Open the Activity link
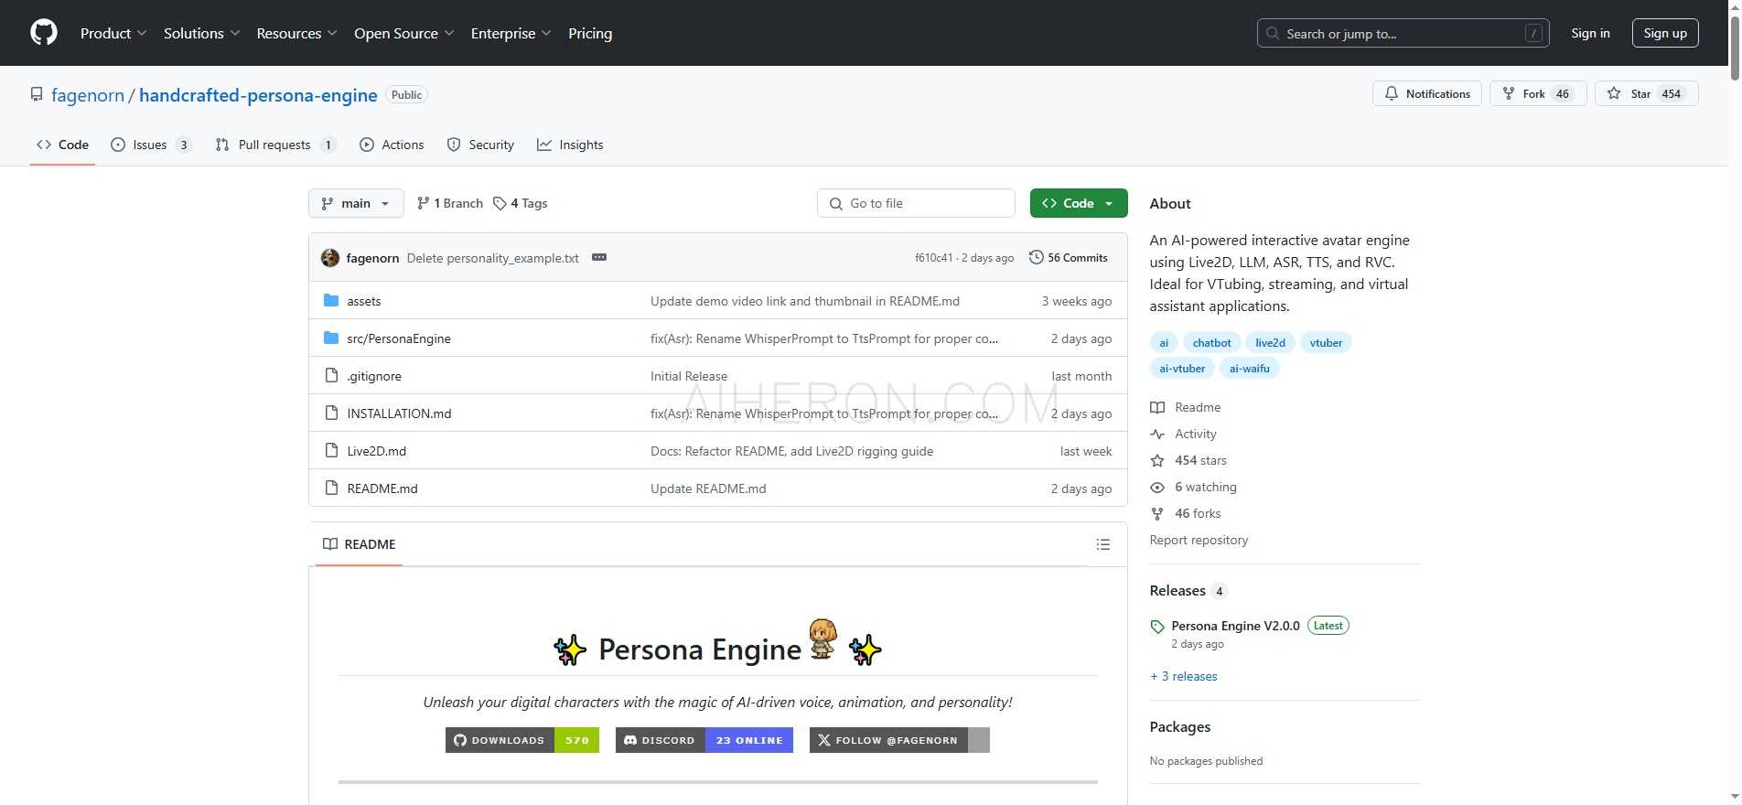Screen dimensions: 1742x805 pyautogui.click(x=1184, y=434)
